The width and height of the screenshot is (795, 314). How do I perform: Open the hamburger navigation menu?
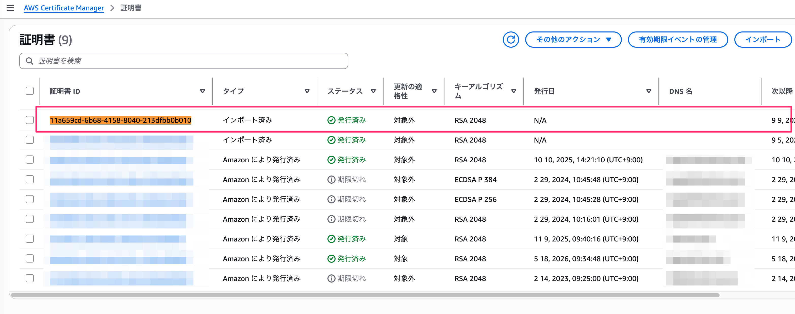coord(10,8)
